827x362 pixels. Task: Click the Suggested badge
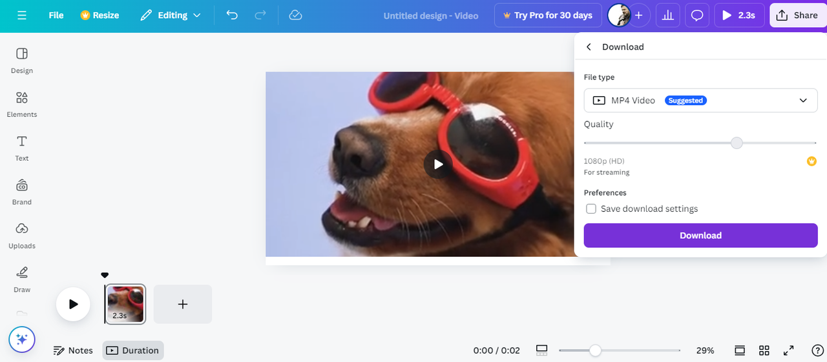tap(686, 101)
